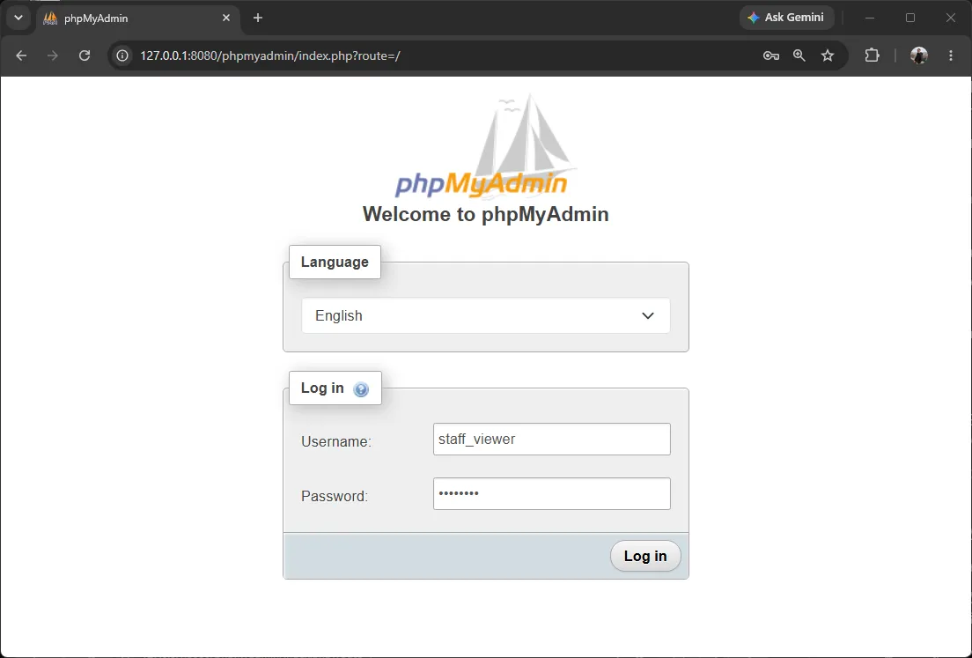Minimize the Chrome window

870,18
